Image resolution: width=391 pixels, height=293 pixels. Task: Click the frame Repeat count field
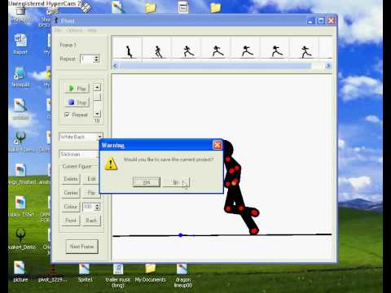click(86, 59)
